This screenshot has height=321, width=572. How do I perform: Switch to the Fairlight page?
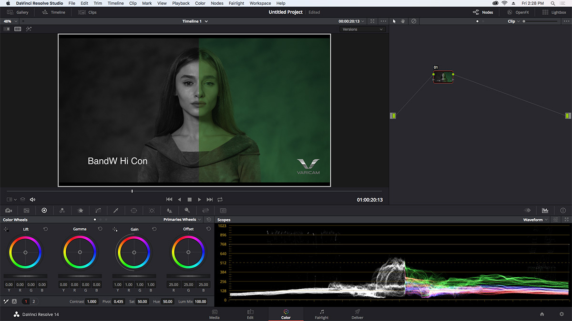pos(321,314)
